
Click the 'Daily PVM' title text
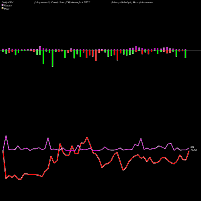pyautogui.click(x=8, y=2)
